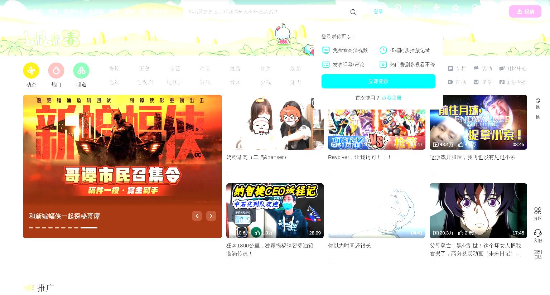Image resolution: width=550 pixels, height=295 pixels.
Task: Open the 频道 green circle icon
Action: tap(81, 71)
